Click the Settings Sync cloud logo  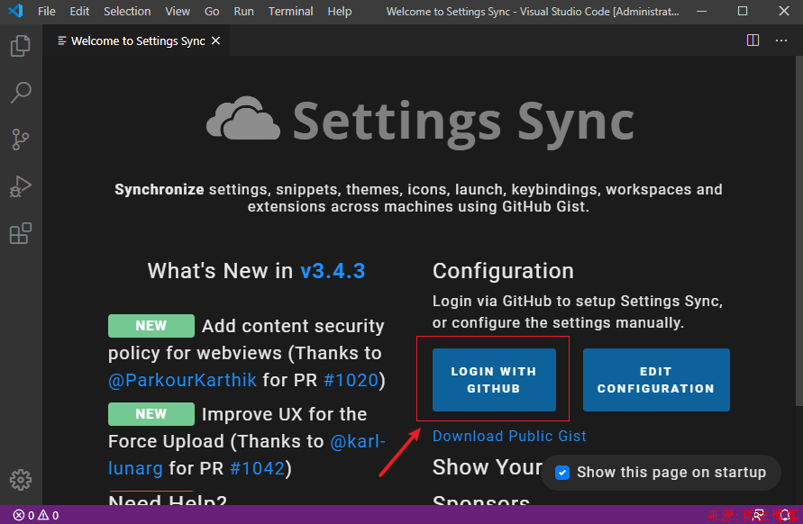(243, 119)
